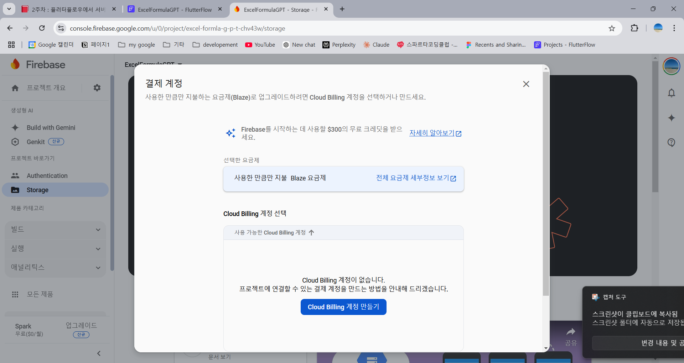The height and width of the screenshot is (363, 684).
Task: Open Firebase notifications bell
Action: pos(671,93)
